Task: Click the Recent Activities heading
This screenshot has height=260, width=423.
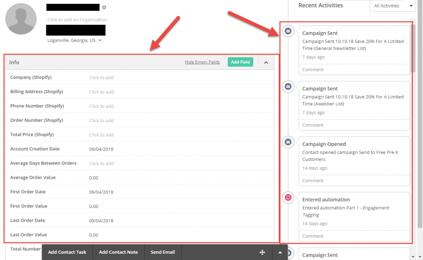Action: pyautogui.click(x=321, y=5)
